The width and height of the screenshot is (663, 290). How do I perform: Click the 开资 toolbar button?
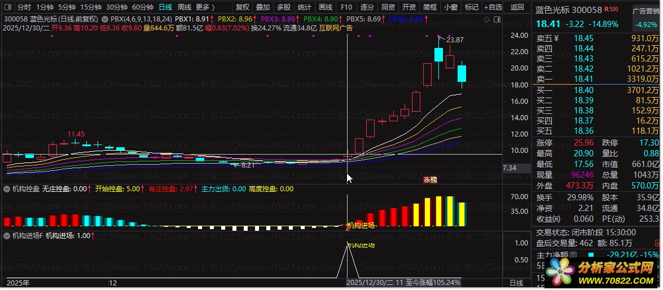click(409, 7)
